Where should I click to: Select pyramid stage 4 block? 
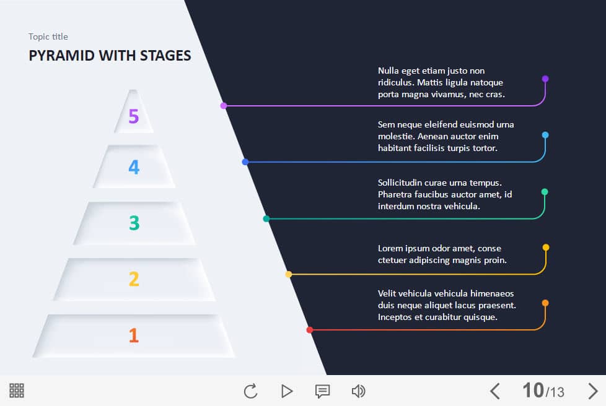pyautogui.click(x=134, y=166)
